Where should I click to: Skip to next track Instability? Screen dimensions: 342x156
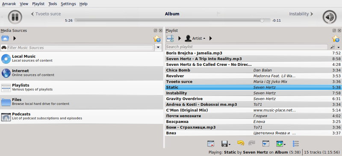[x=301, y=14]
